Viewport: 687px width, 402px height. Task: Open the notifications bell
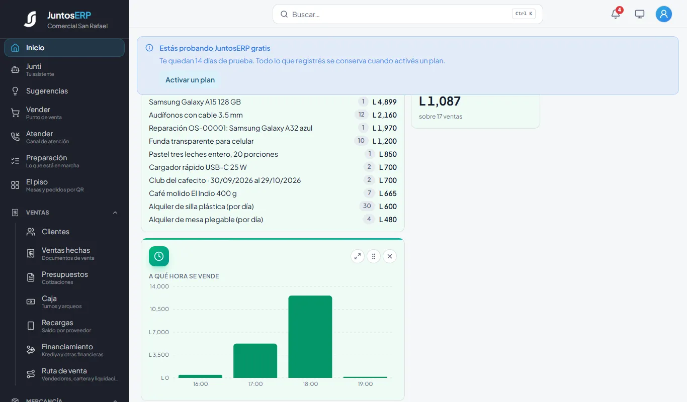[616, 14]
